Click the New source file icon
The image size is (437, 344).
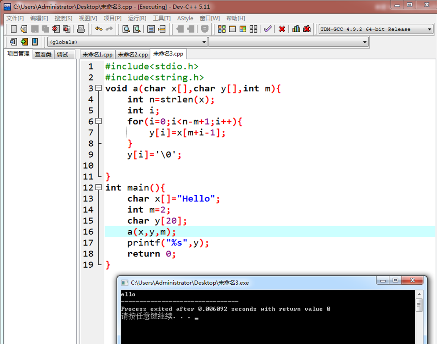pos(14,29)
